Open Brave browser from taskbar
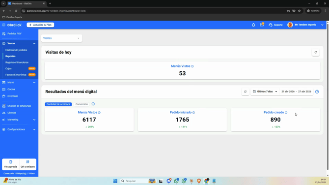Image resolution: width=329 pixels, height=185 pixels. (199, 181)
